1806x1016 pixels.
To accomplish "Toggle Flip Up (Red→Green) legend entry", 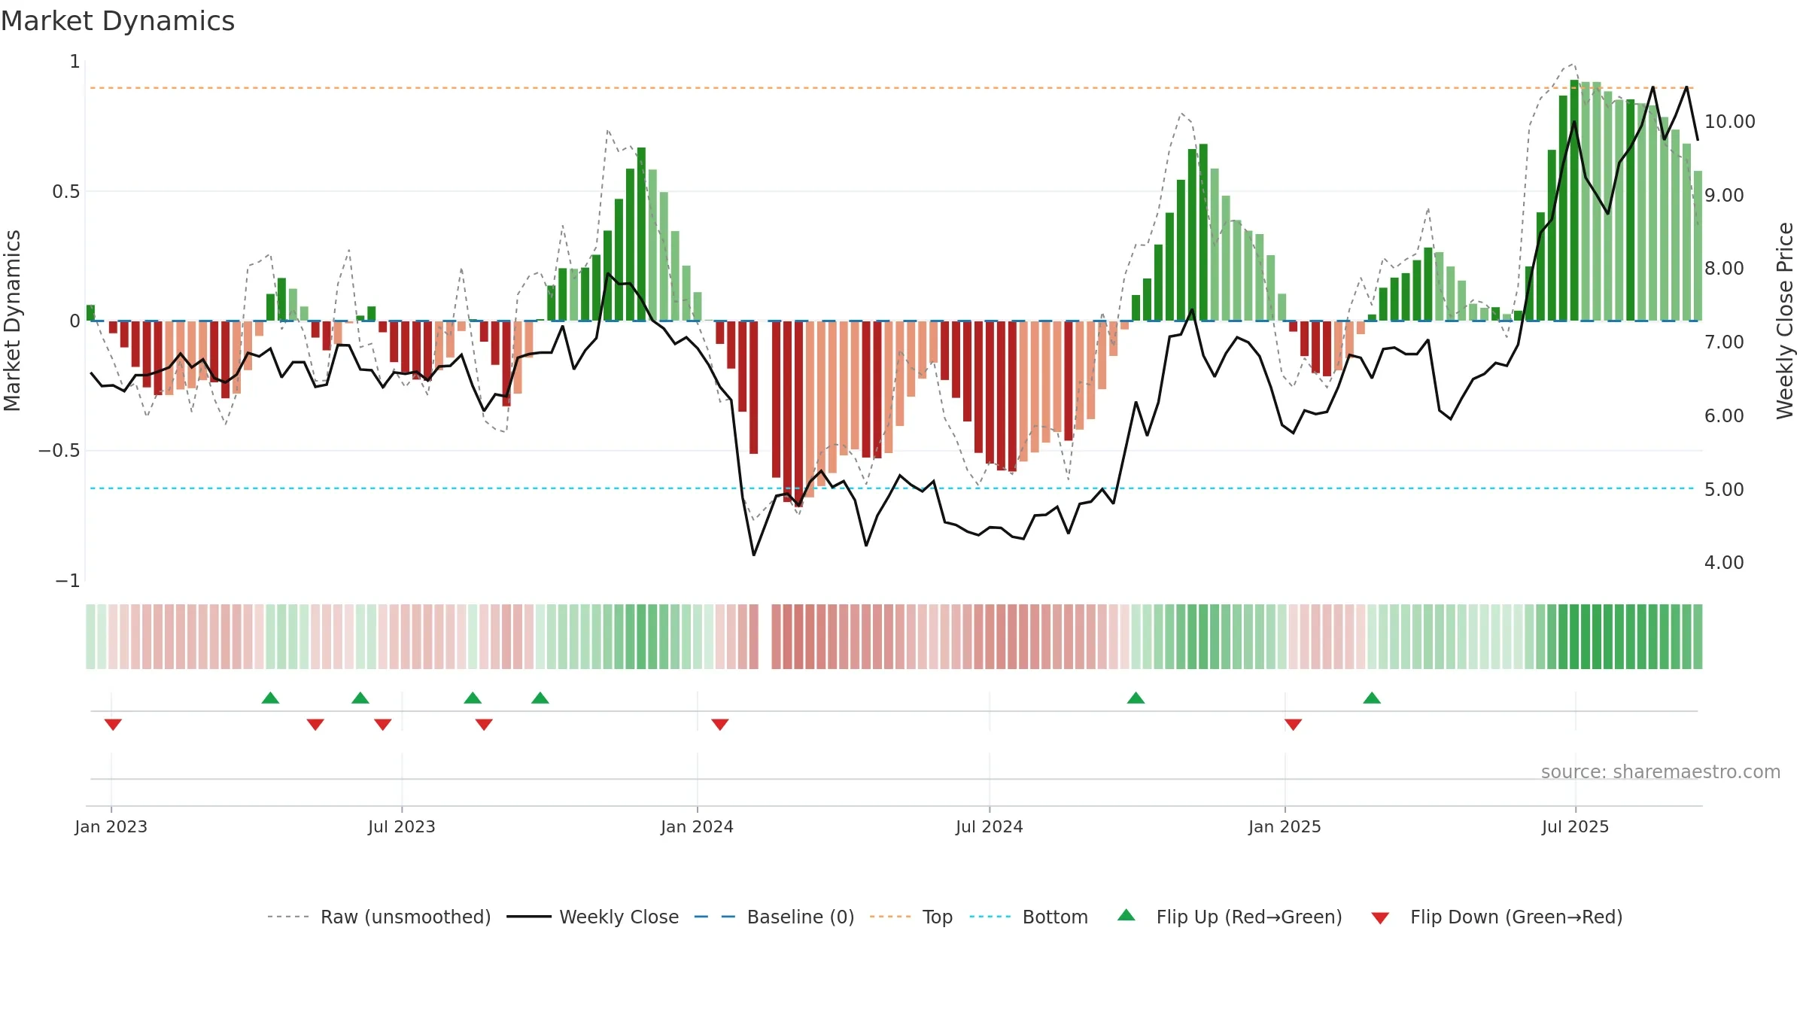I will tap(1230, 917).
